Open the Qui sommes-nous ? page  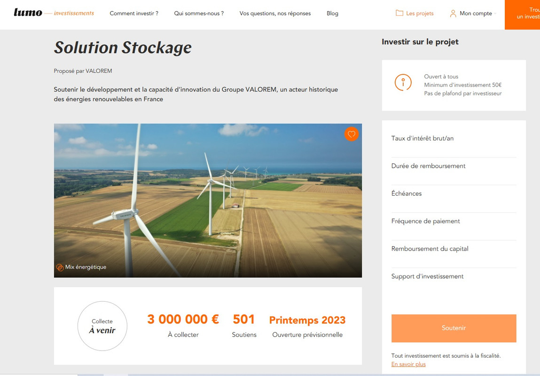199,14
